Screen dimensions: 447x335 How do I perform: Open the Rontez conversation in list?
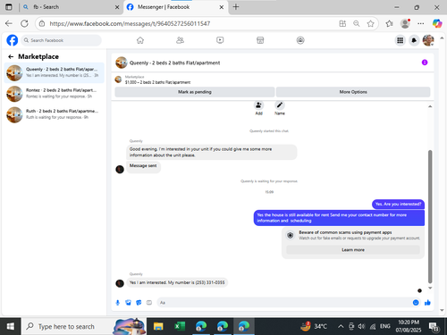point(55,94)
